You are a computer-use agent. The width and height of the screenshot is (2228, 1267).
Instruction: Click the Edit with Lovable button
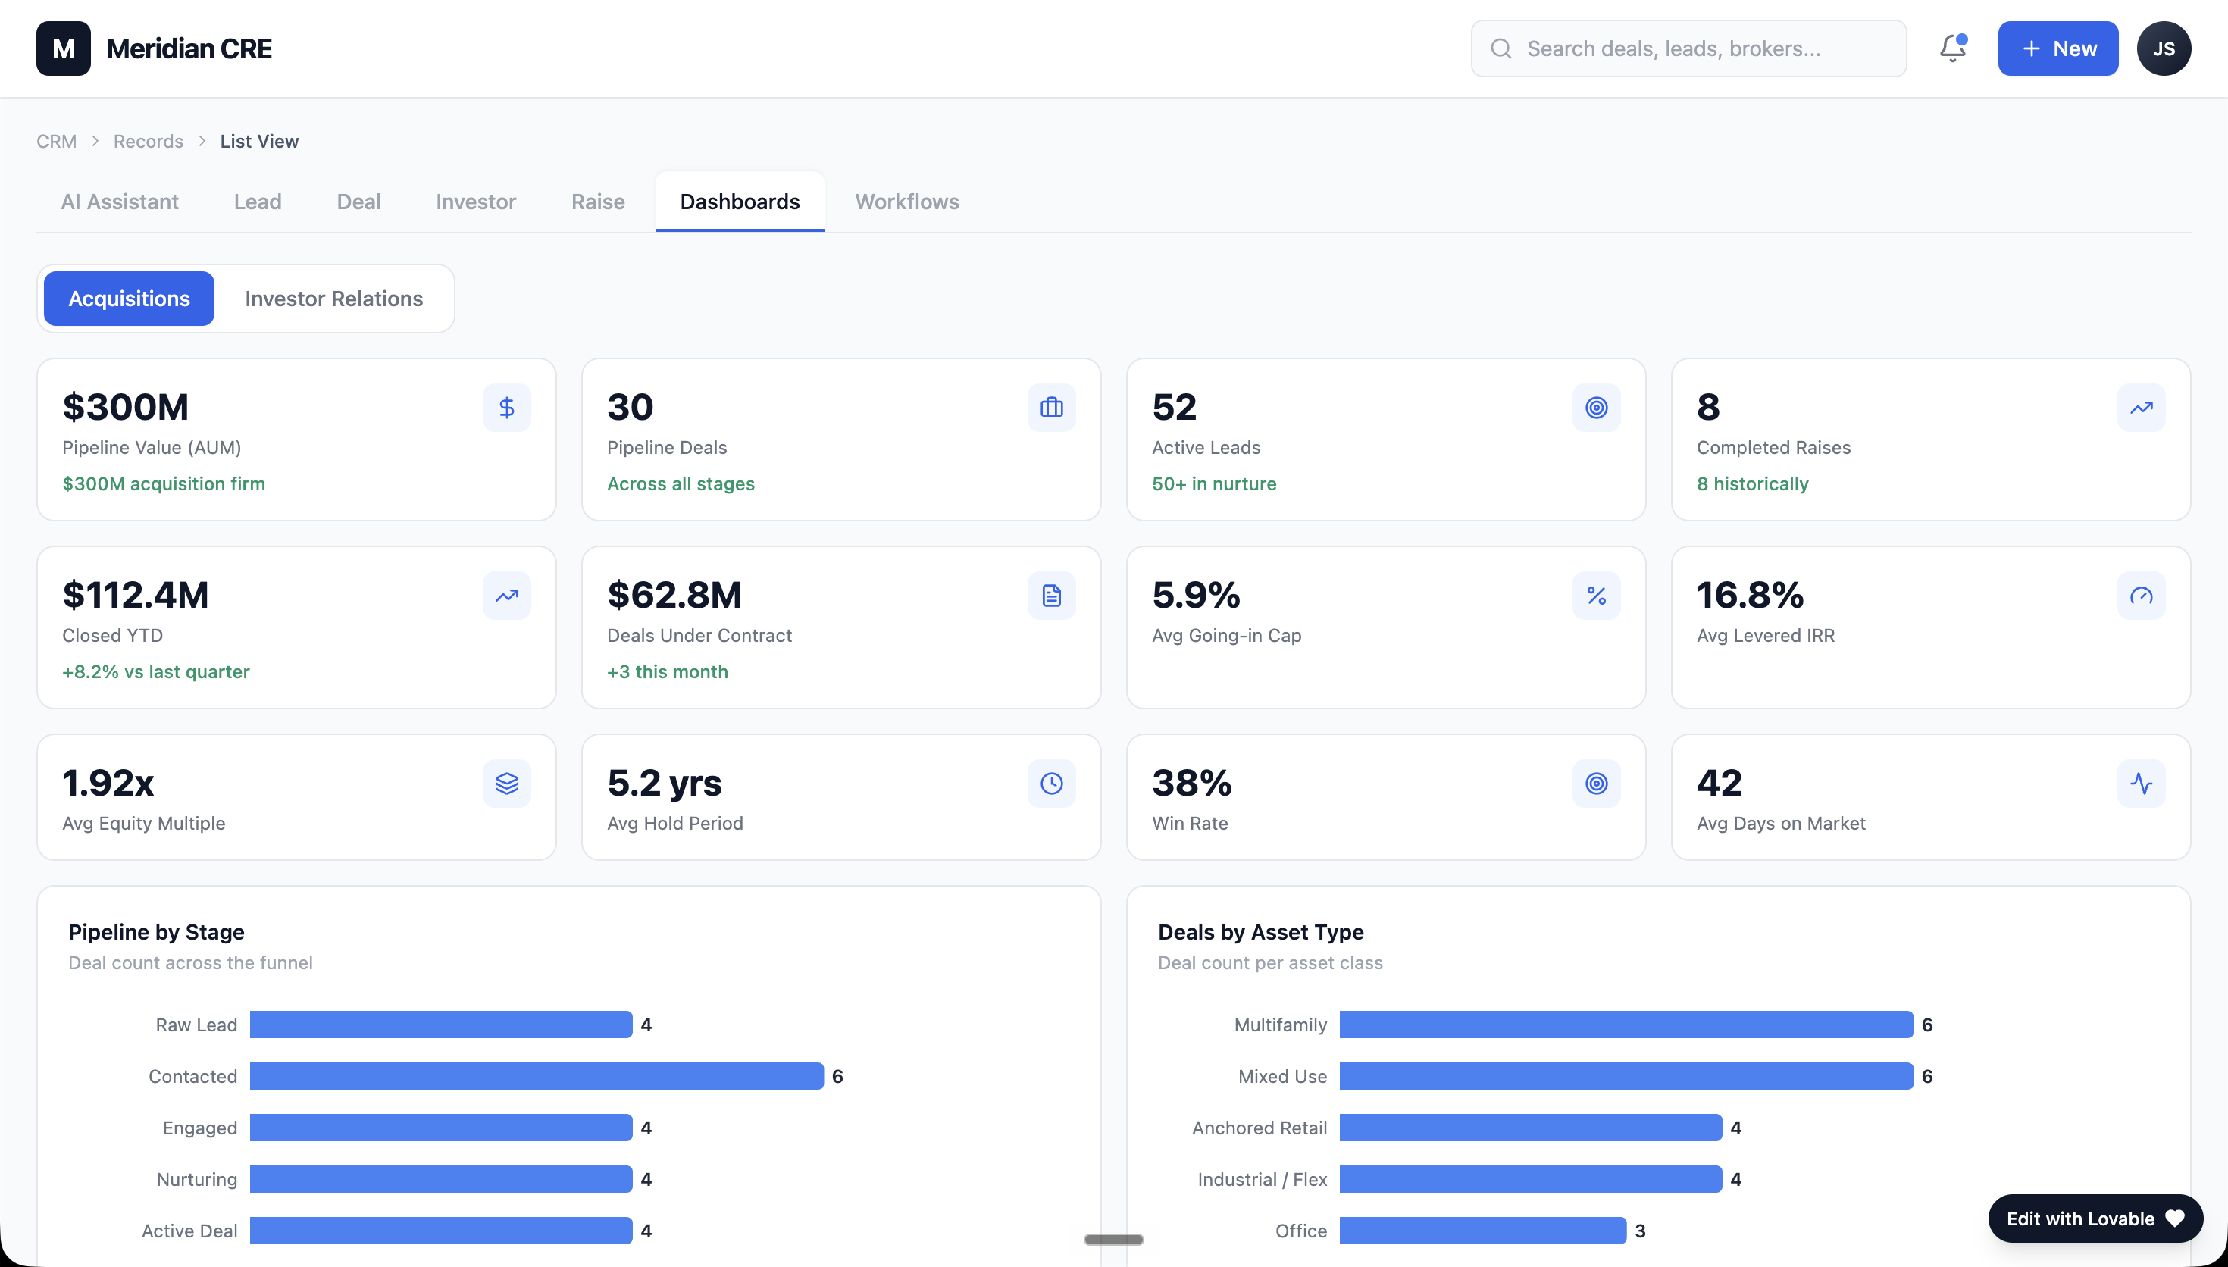[2095, 1219]
